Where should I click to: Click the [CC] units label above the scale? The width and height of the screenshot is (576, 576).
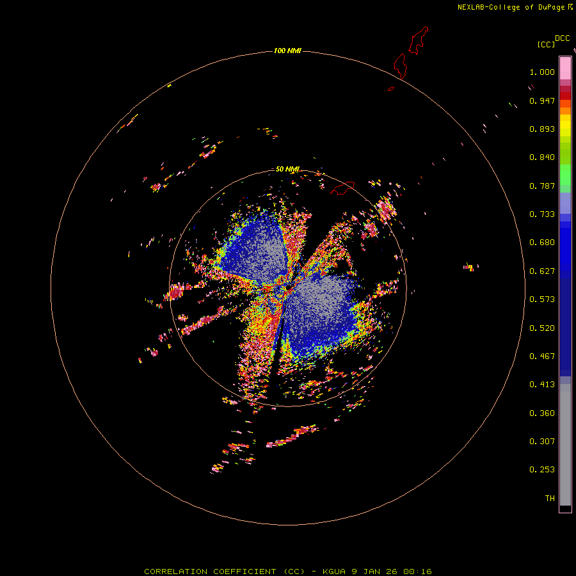coord(546,44)
